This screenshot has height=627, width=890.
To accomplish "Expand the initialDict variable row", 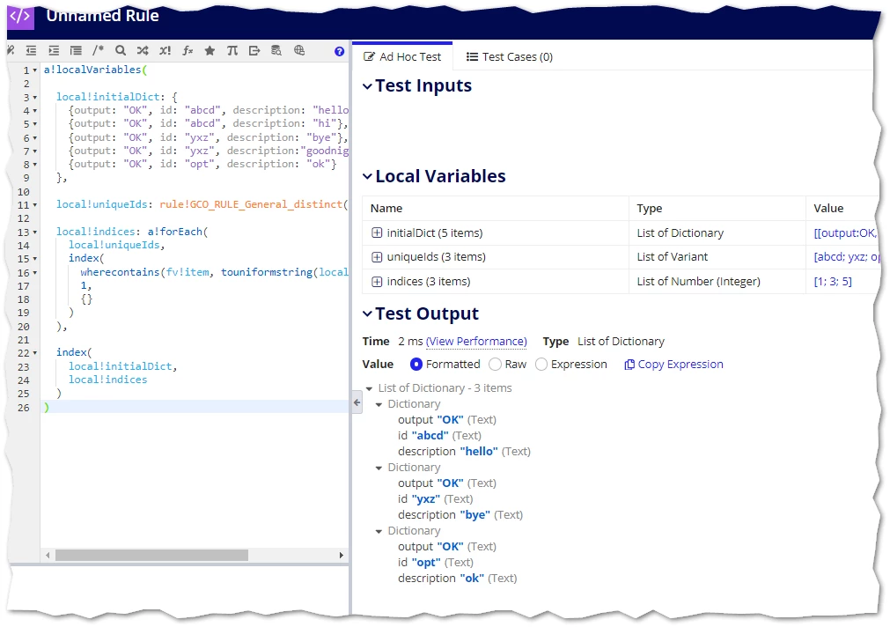I will (x=377, y=232).
